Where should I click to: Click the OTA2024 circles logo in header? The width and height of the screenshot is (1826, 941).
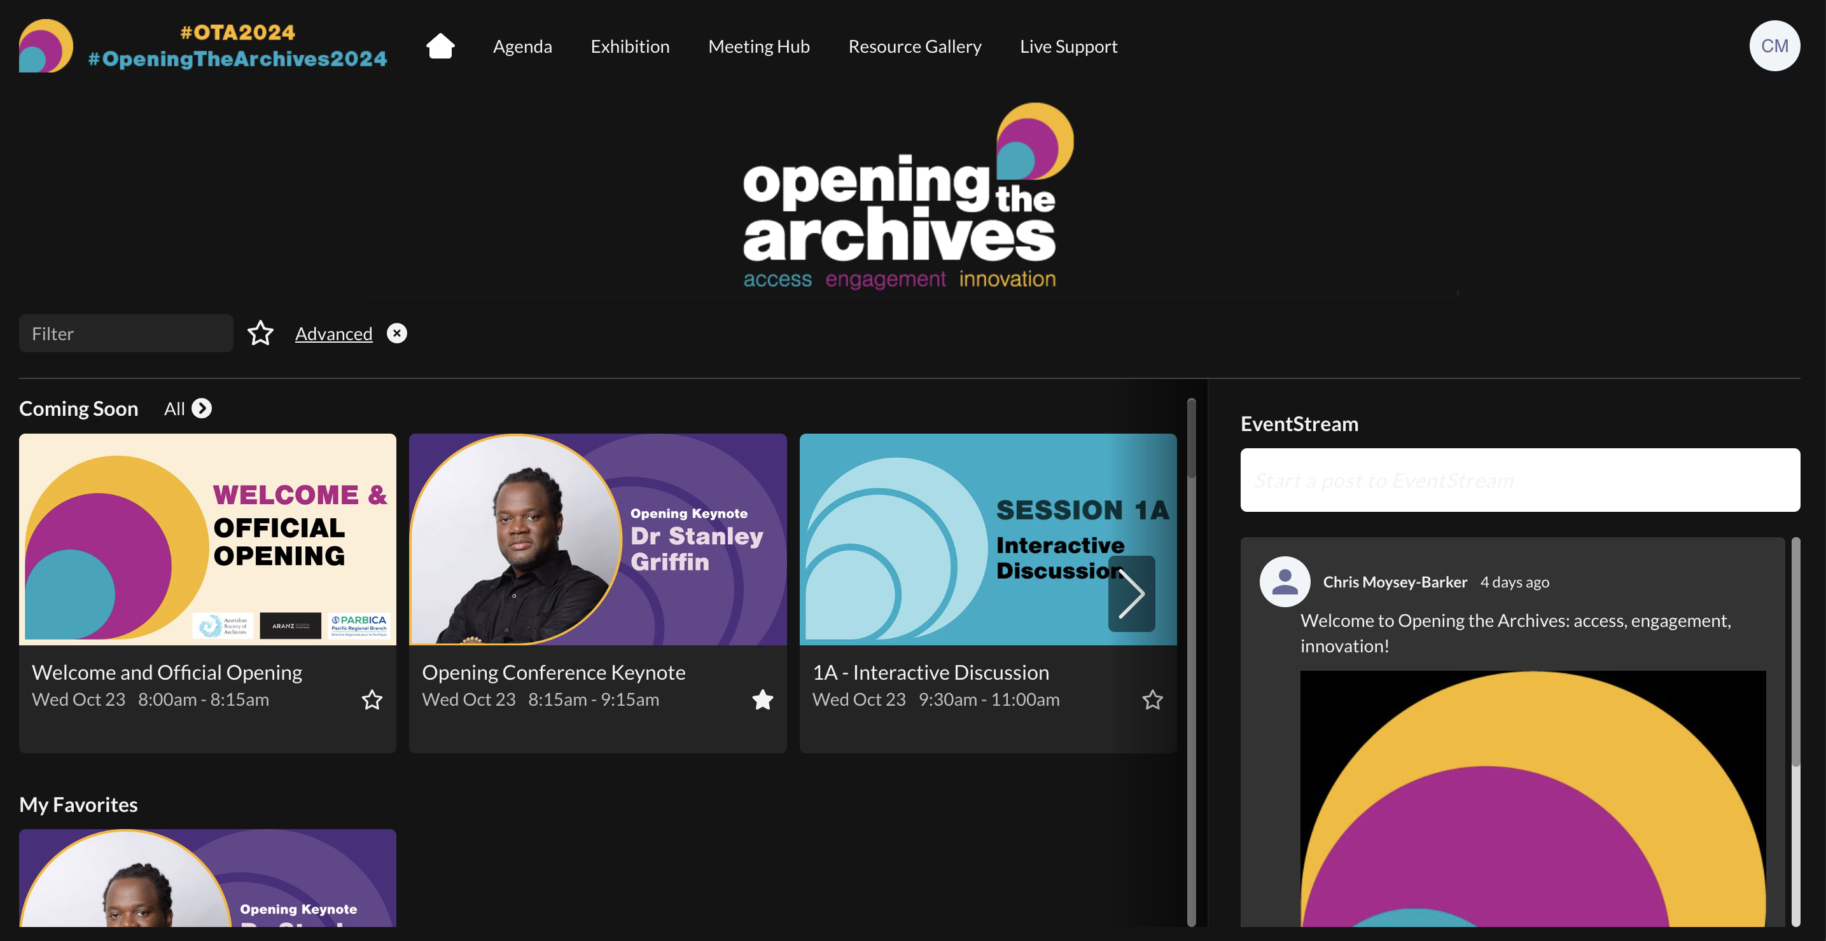pyautogui.click(x=46, y=45)
